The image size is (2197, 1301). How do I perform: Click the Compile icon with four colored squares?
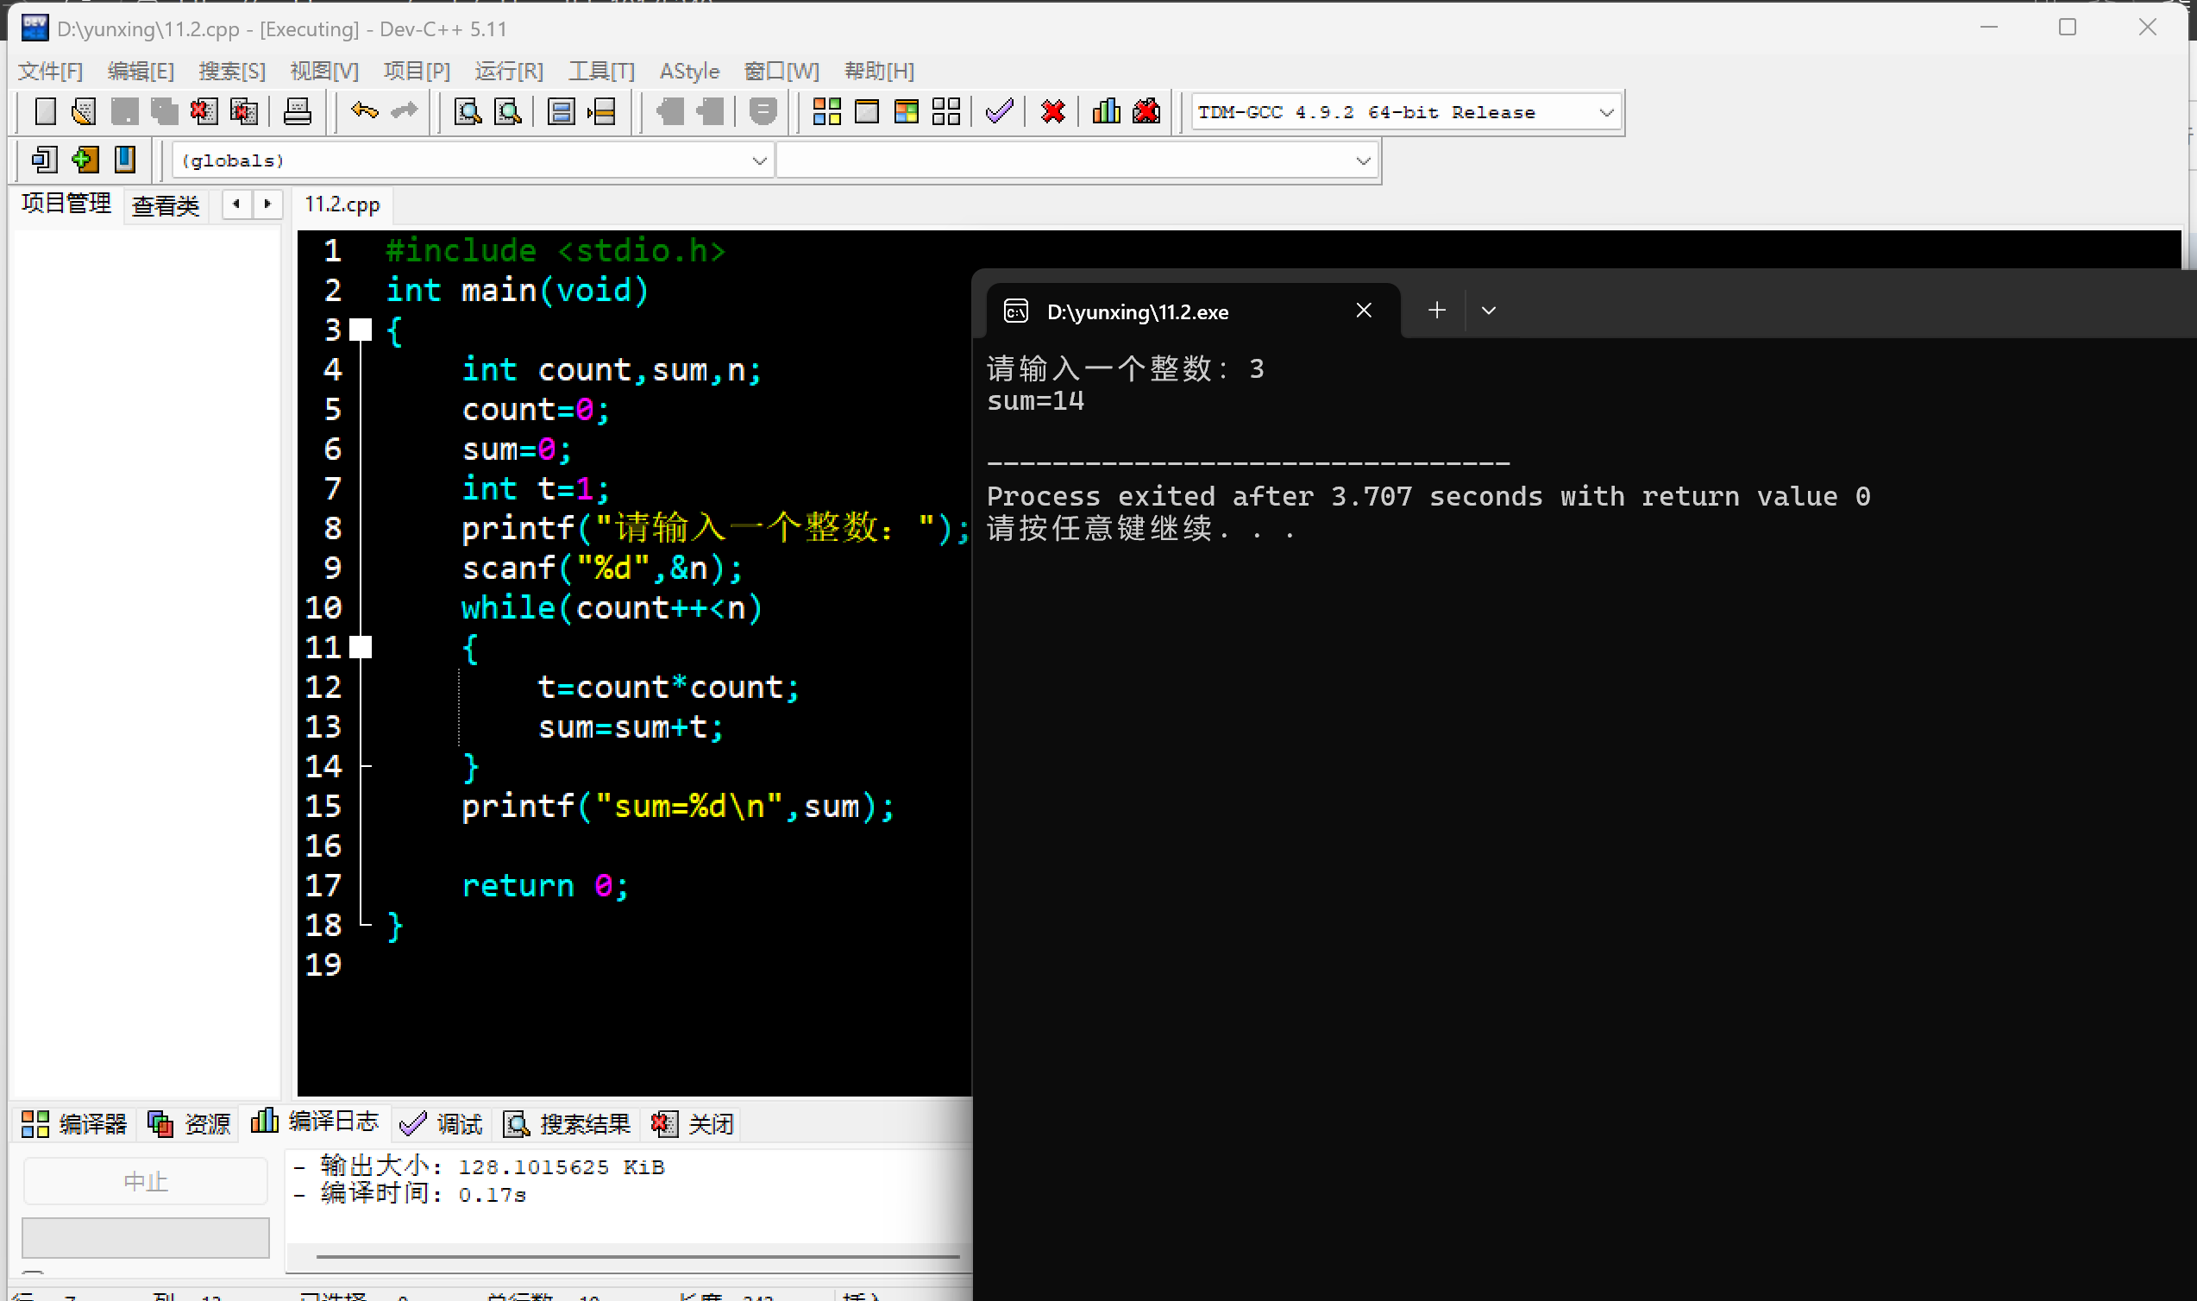point(826,111)
